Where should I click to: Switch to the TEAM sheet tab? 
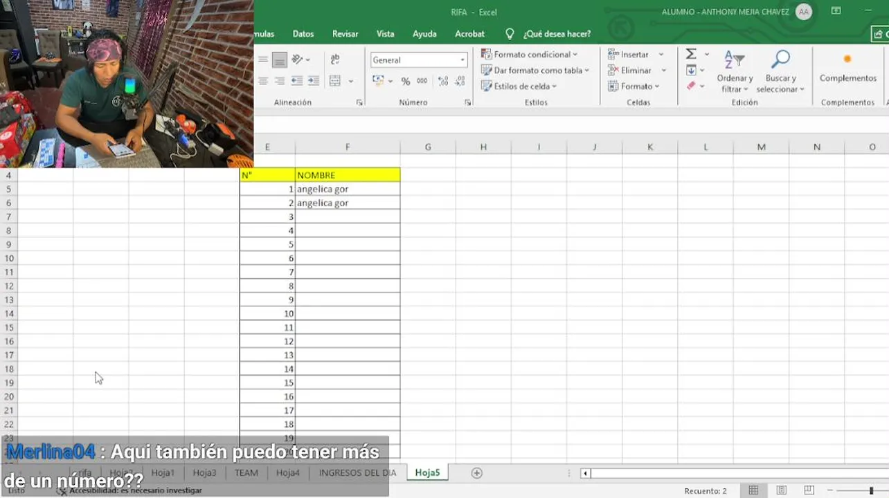pos(246,473)
